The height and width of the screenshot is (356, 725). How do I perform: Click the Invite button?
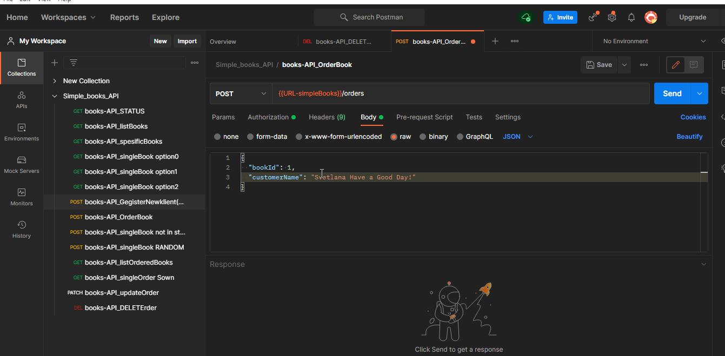(x=560, y=17)
